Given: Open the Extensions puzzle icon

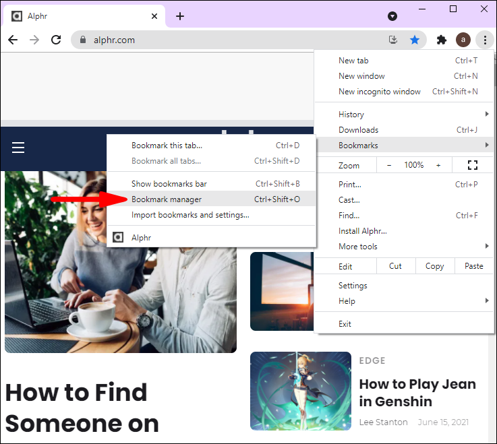Looking at the screenshot, I should pyautogui.click(x=442, y=40).
